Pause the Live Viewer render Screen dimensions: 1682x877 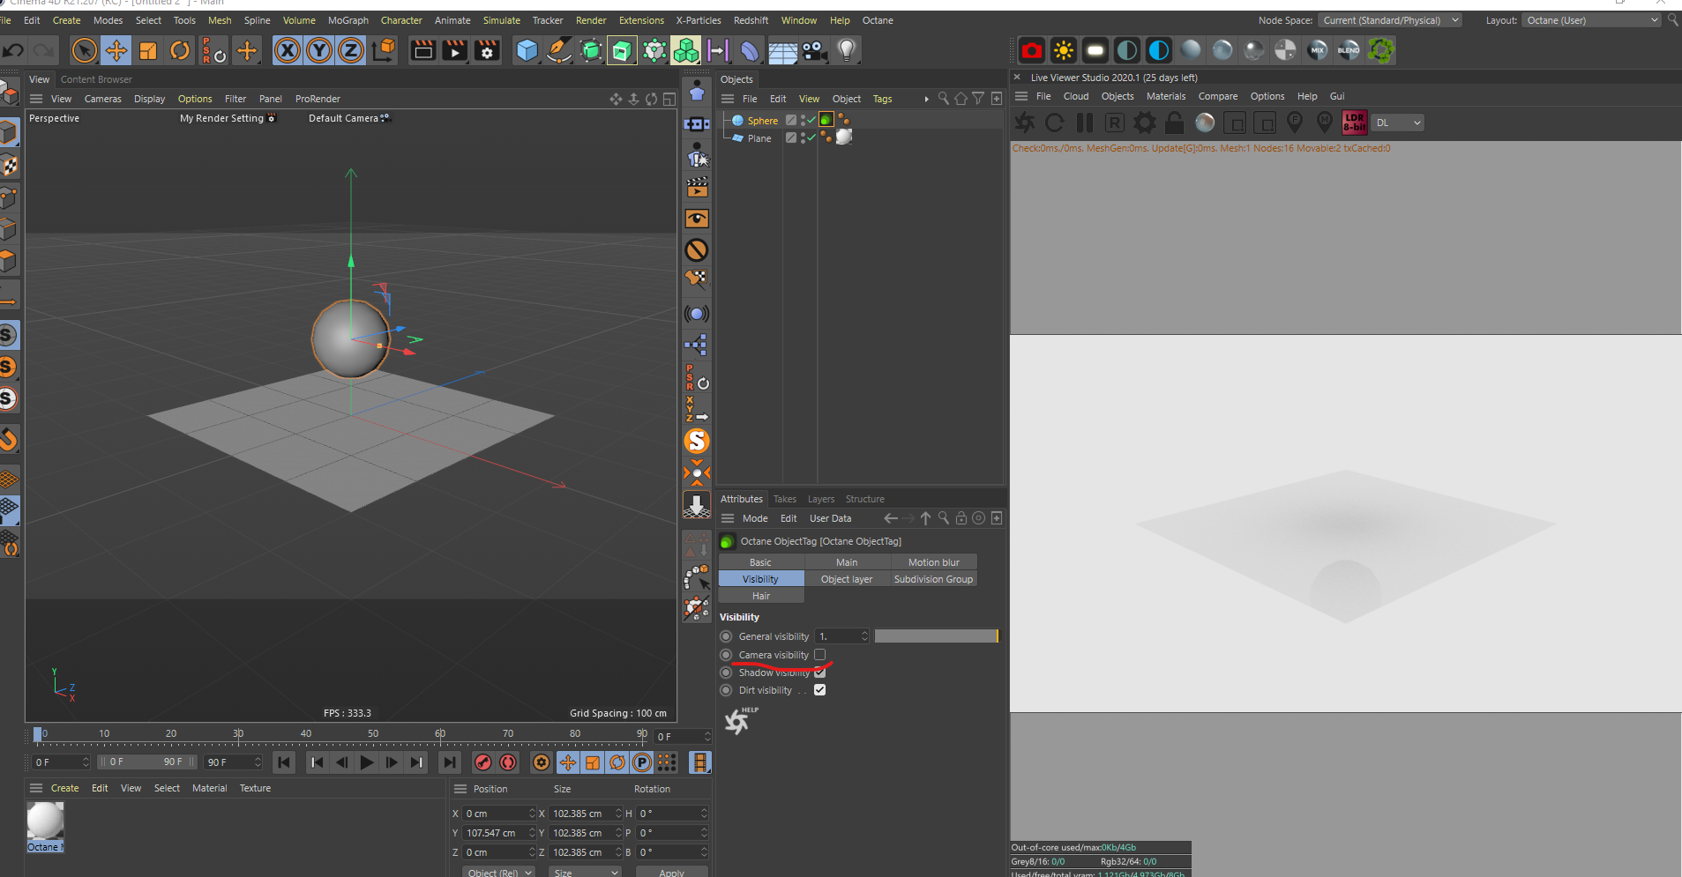coord(1085,123)
